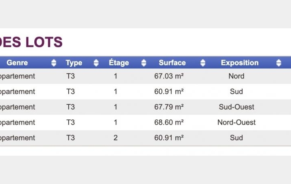This screenshot has width=291, height=184.
Task: Select the row with 67.03 m² surface
Action: point(145,76)
